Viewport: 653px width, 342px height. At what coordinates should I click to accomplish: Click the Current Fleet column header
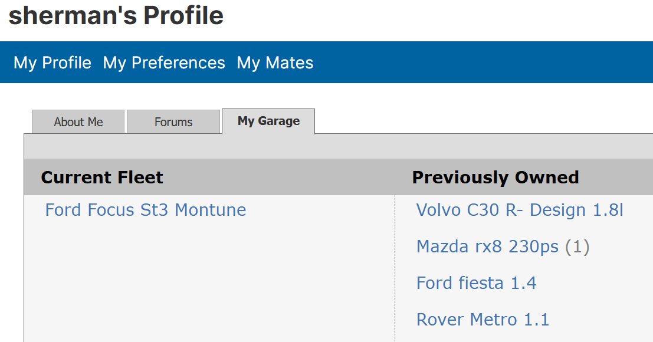point(102,177)
